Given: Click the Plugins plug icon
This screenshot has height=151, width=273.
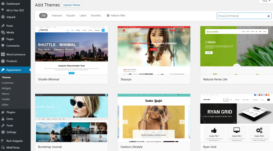Looking at the screenshot, I should click(x=3, y=112).
